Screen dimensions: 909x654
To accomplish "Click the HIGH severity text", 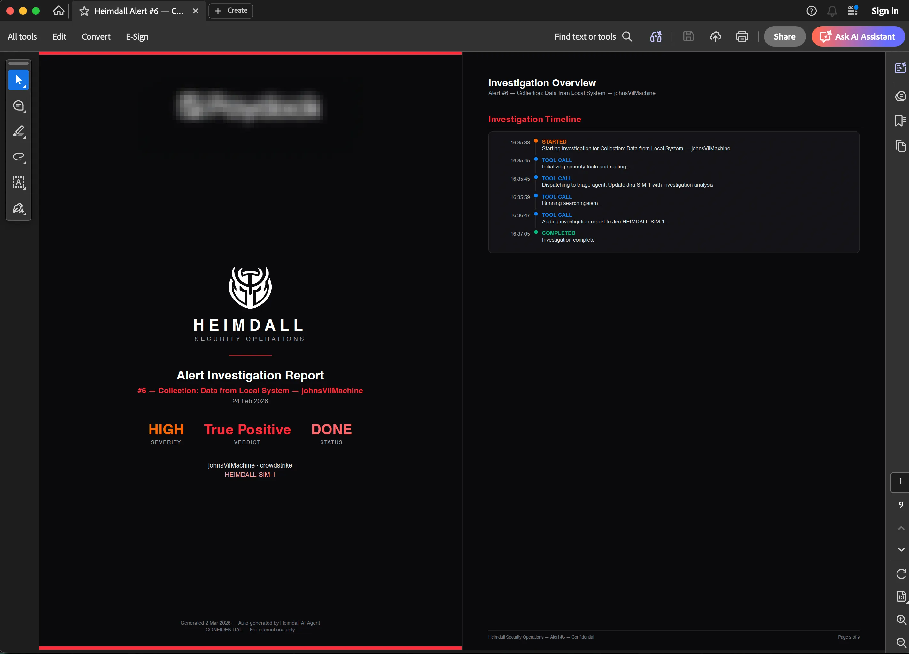I will [166, 430].
